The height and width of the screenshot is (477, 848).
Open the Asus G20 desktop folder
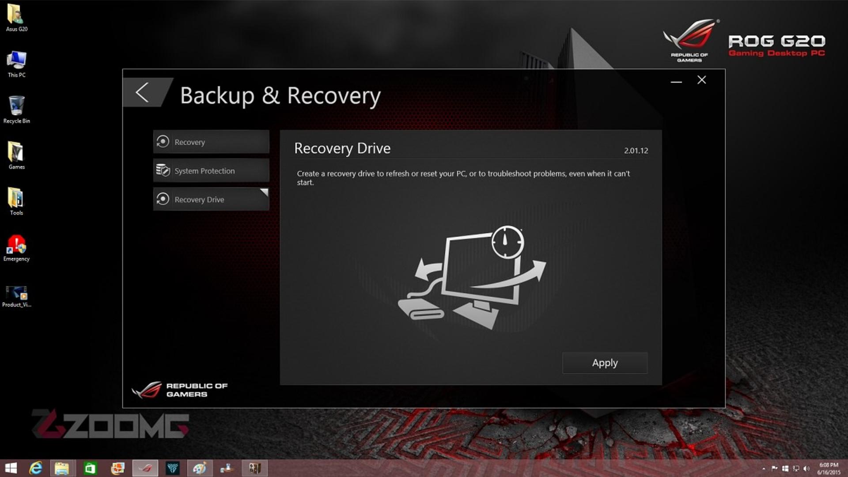point(16,18)
